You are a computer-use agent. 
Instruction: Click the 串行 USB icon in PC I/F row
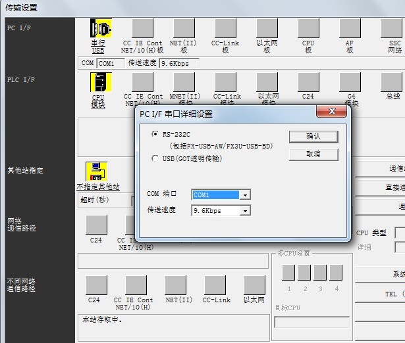[x=101, y=29]
